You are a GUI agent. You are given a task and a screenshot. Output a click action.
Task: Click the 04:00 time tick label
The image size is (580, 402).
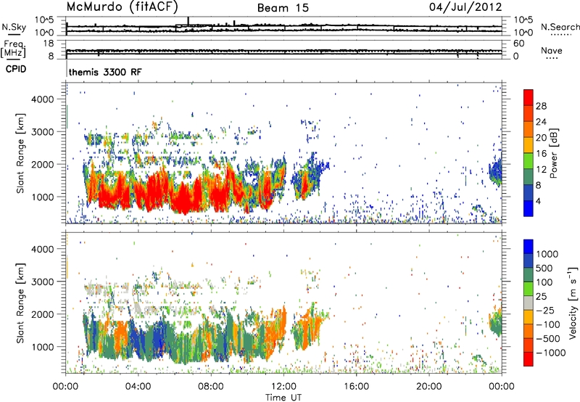[x=138, y=387]
